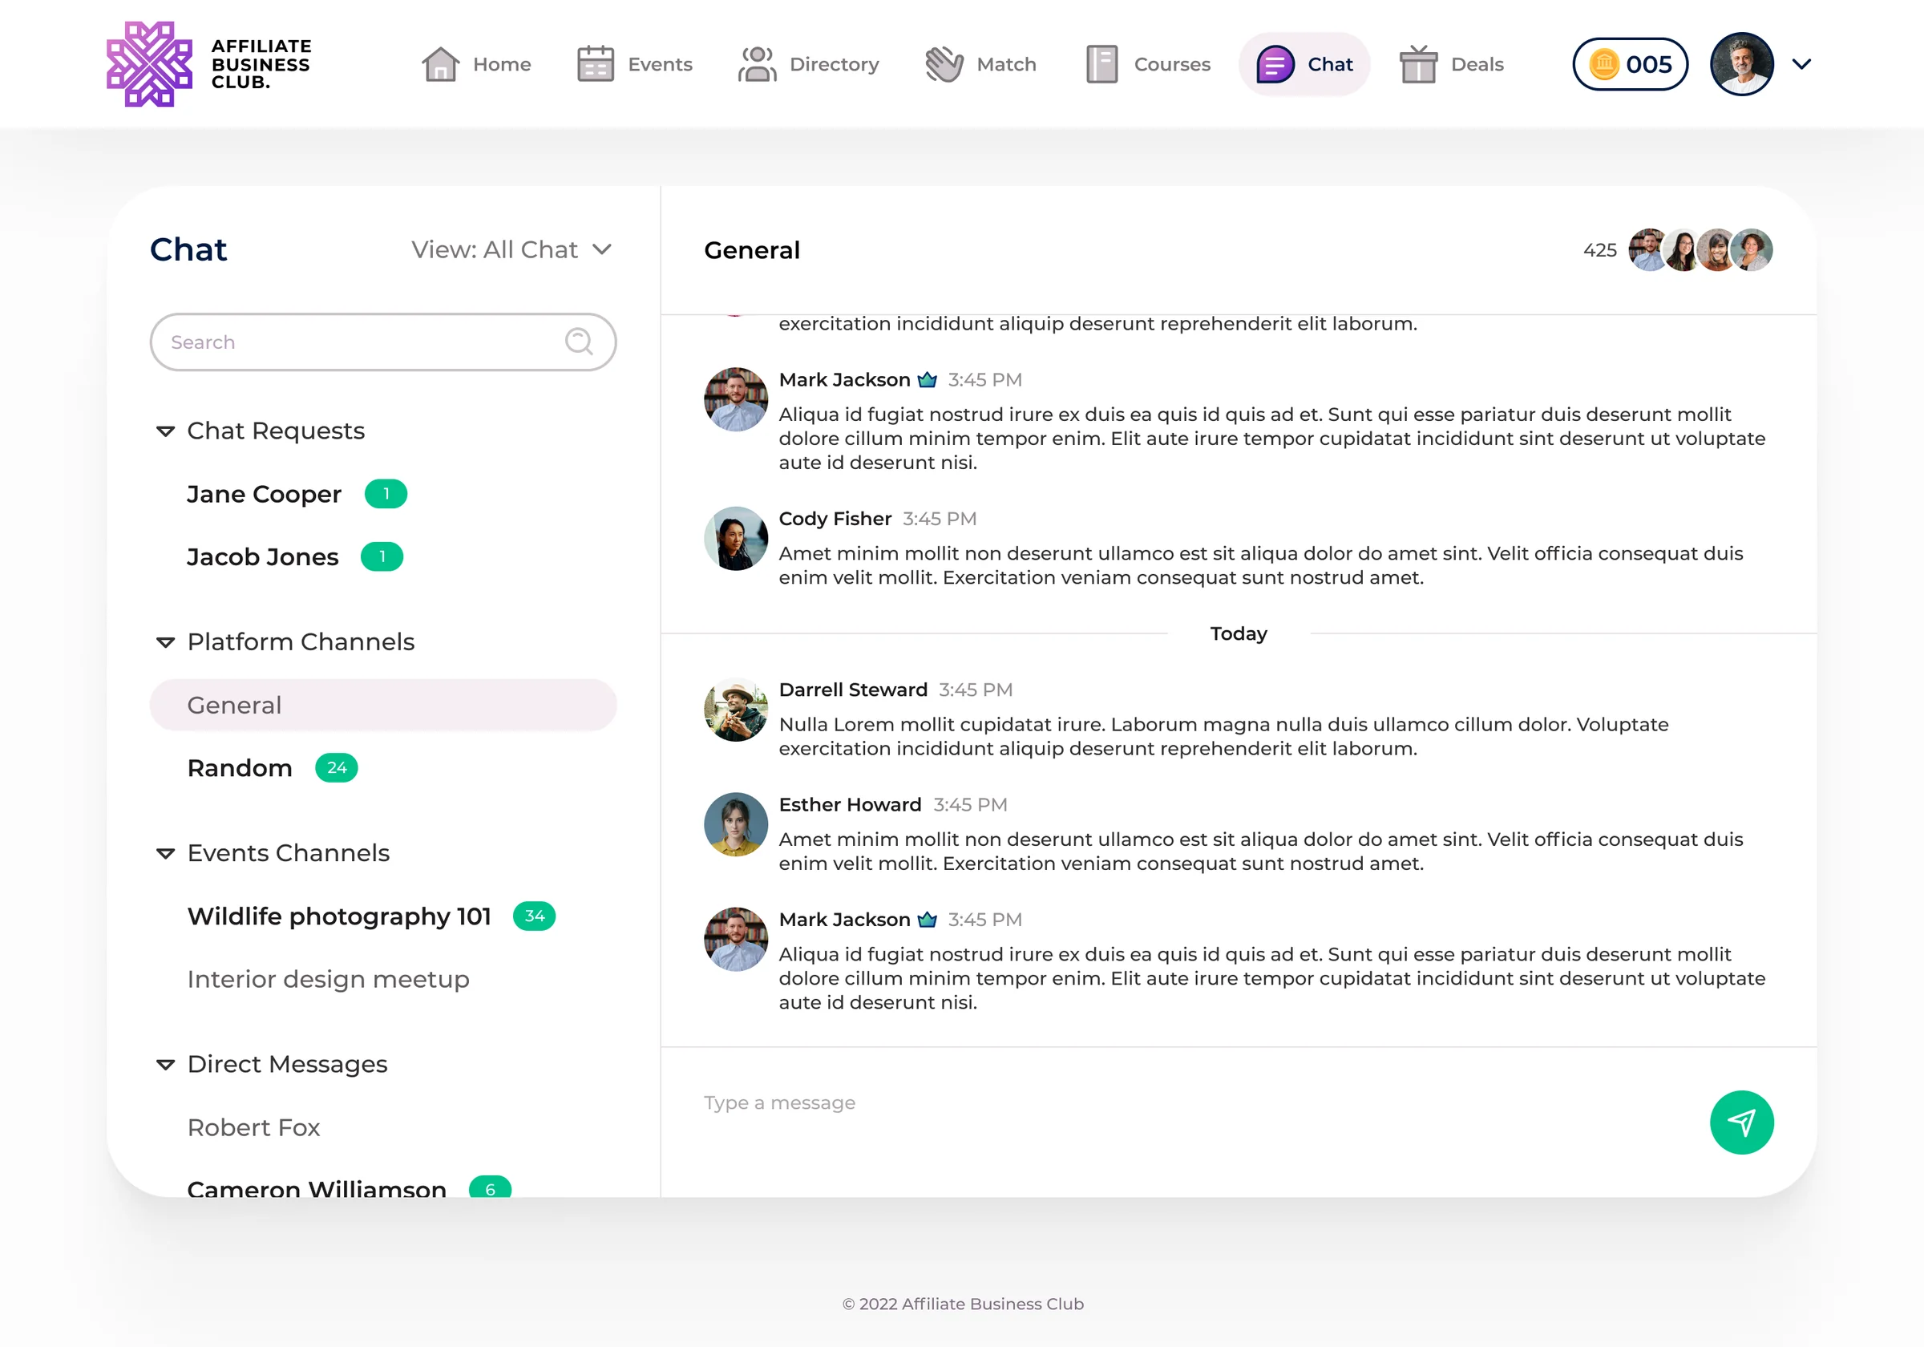The width and height of the screenshot is (1924, 1347).
Task: Open the View: All Chat dropdown
Action: coord(511,250)
